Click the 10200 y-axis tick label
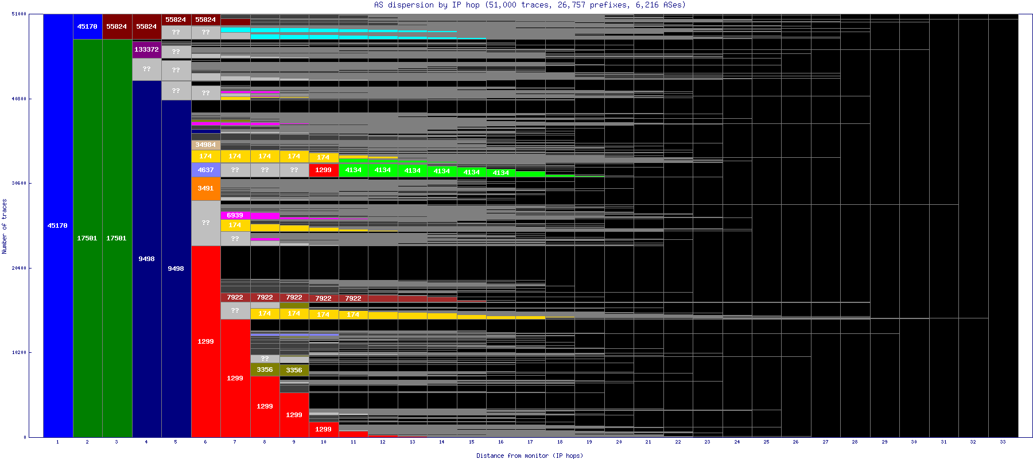This screenshot has height=459, width=1033. coord(19,352)
